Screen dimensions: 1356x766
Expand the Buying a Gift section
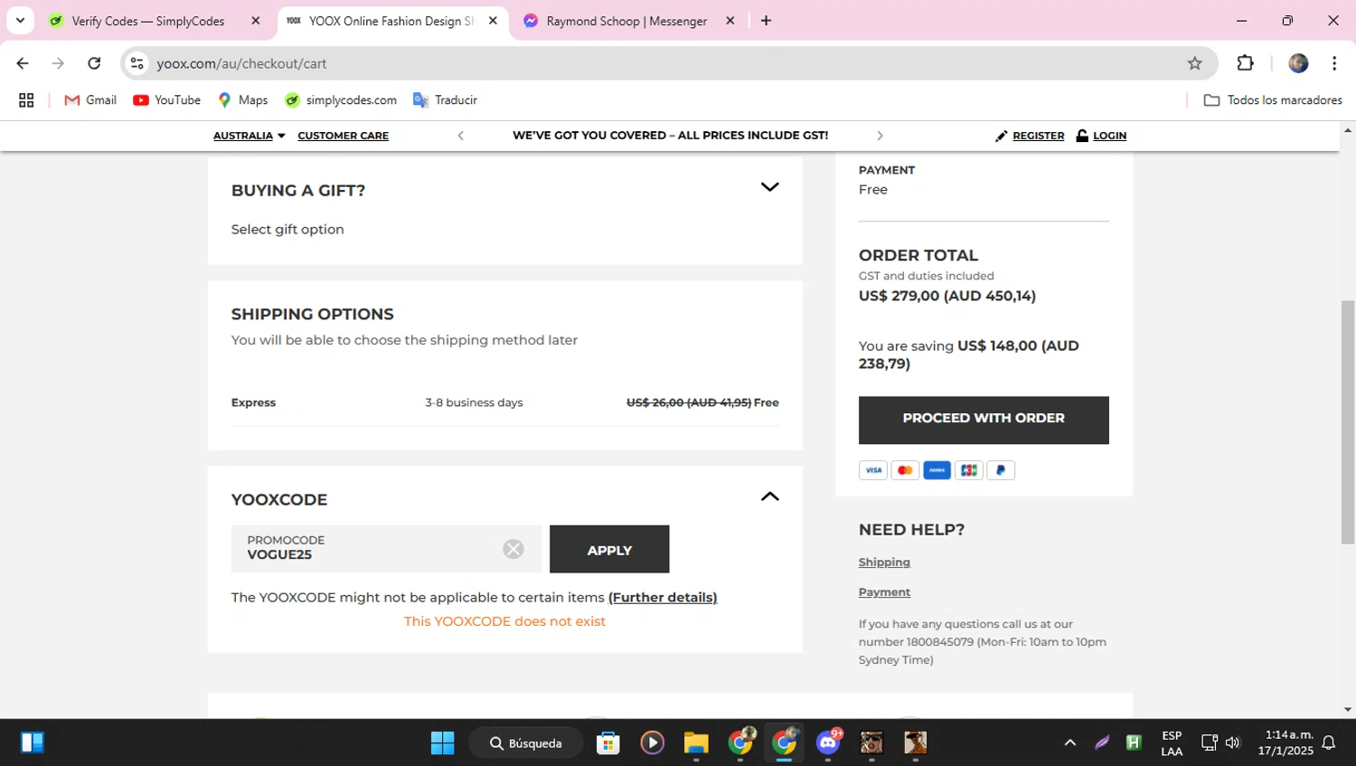(x=769, y=187)
